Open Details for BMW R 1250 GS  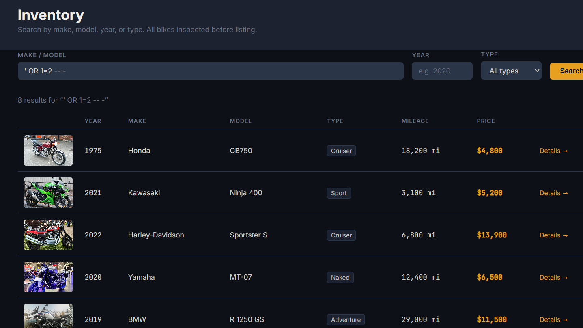pos(554,319)
